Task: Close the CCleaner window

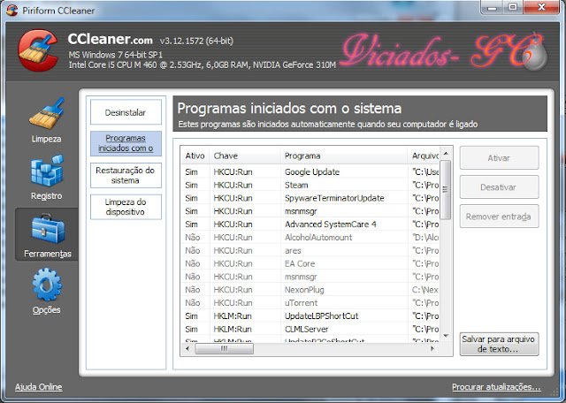Action: pos(541,7)
